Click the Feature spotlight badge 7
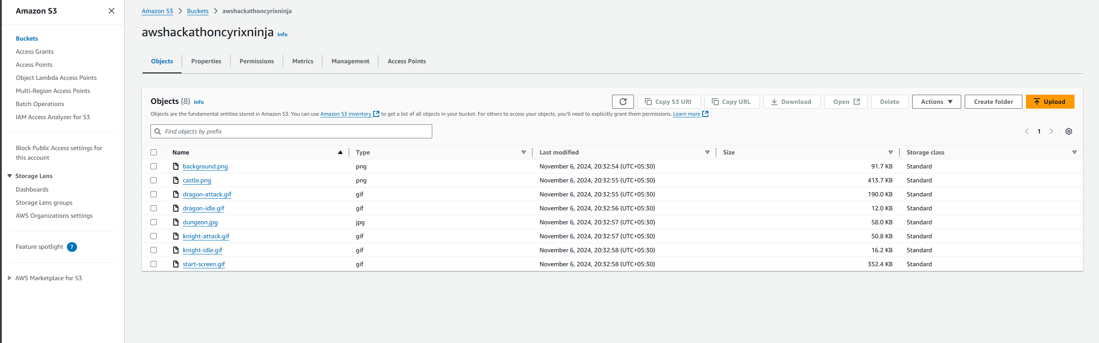1099x343 pixels. (72, 247)
